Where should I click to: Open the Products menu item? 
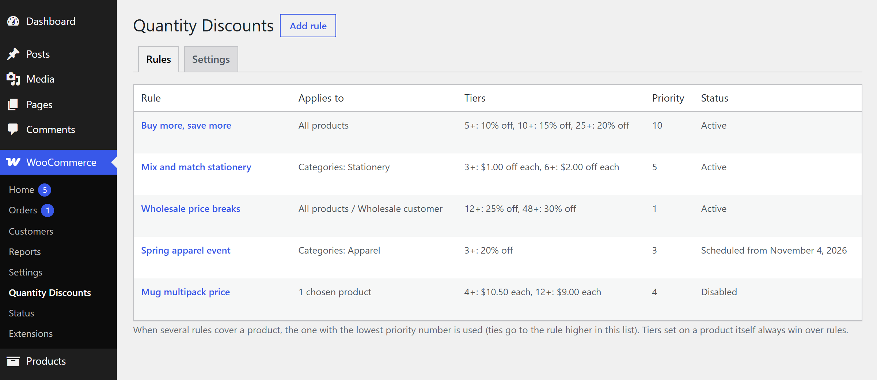(x=58, y=361)
